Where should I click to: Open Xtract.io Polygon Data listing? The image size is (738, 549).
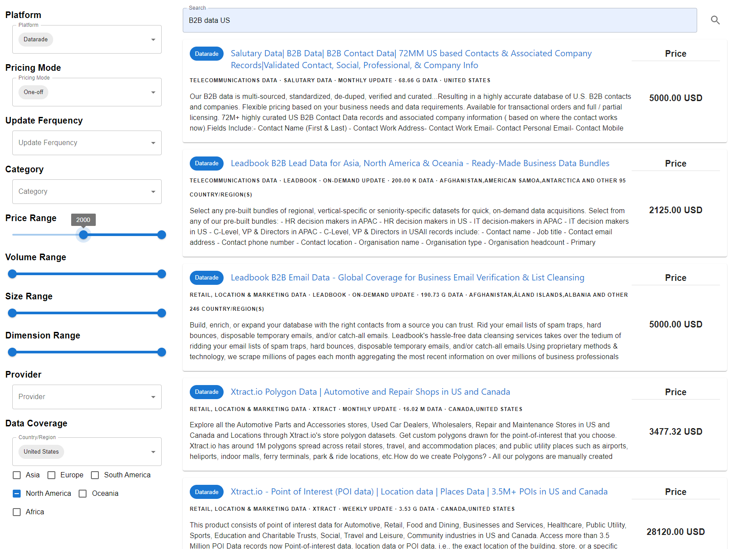coord(370,392)
